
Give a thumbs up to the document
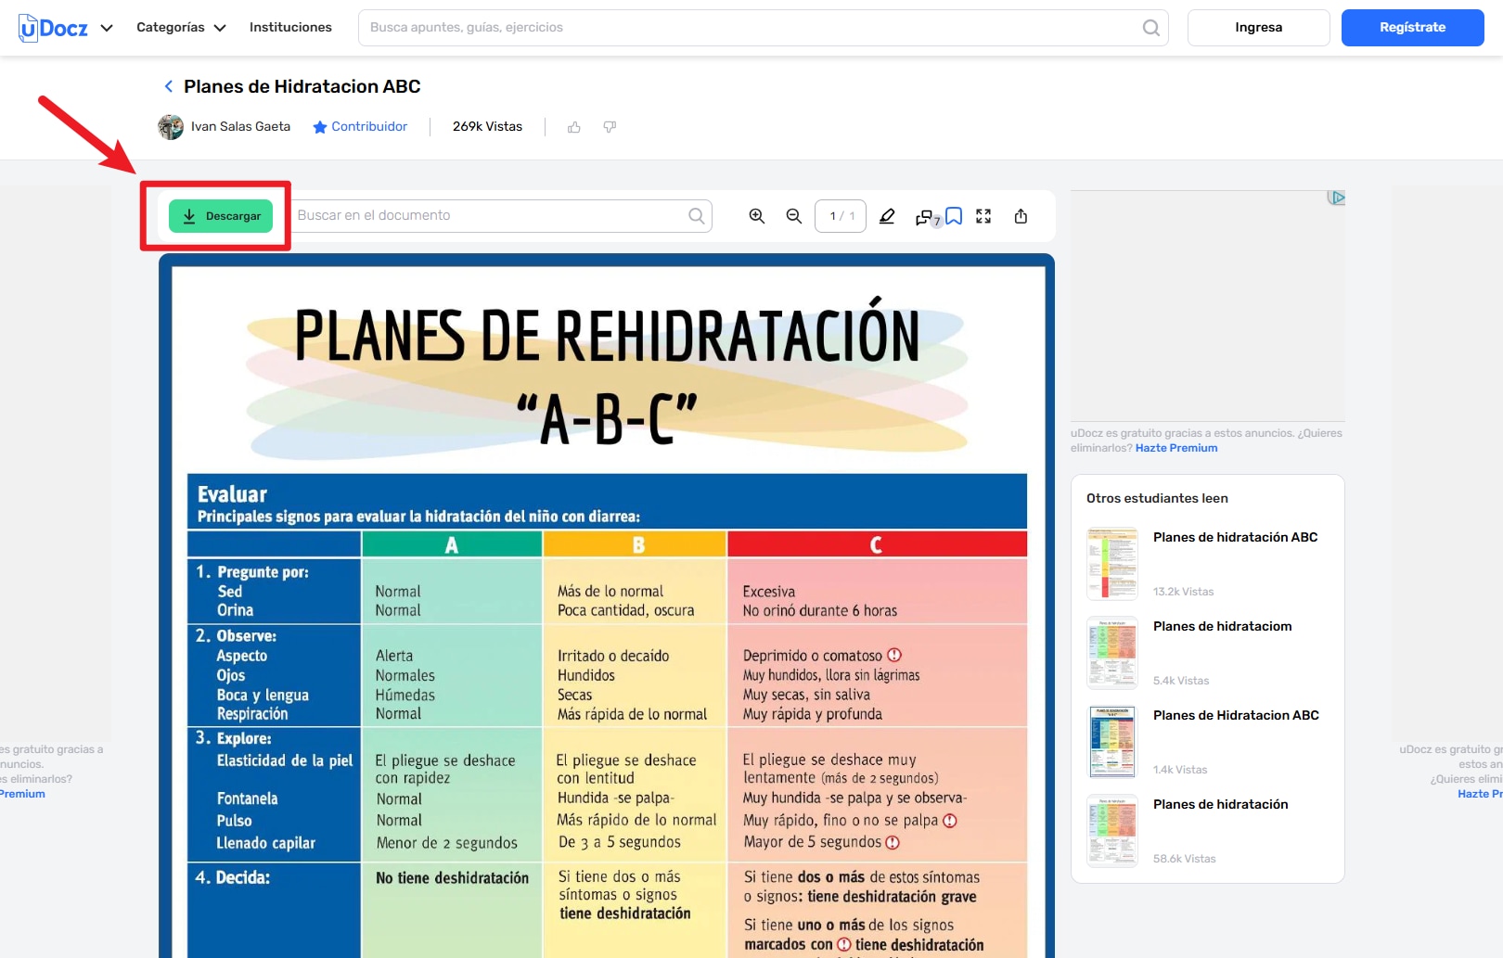coord(574,126)
